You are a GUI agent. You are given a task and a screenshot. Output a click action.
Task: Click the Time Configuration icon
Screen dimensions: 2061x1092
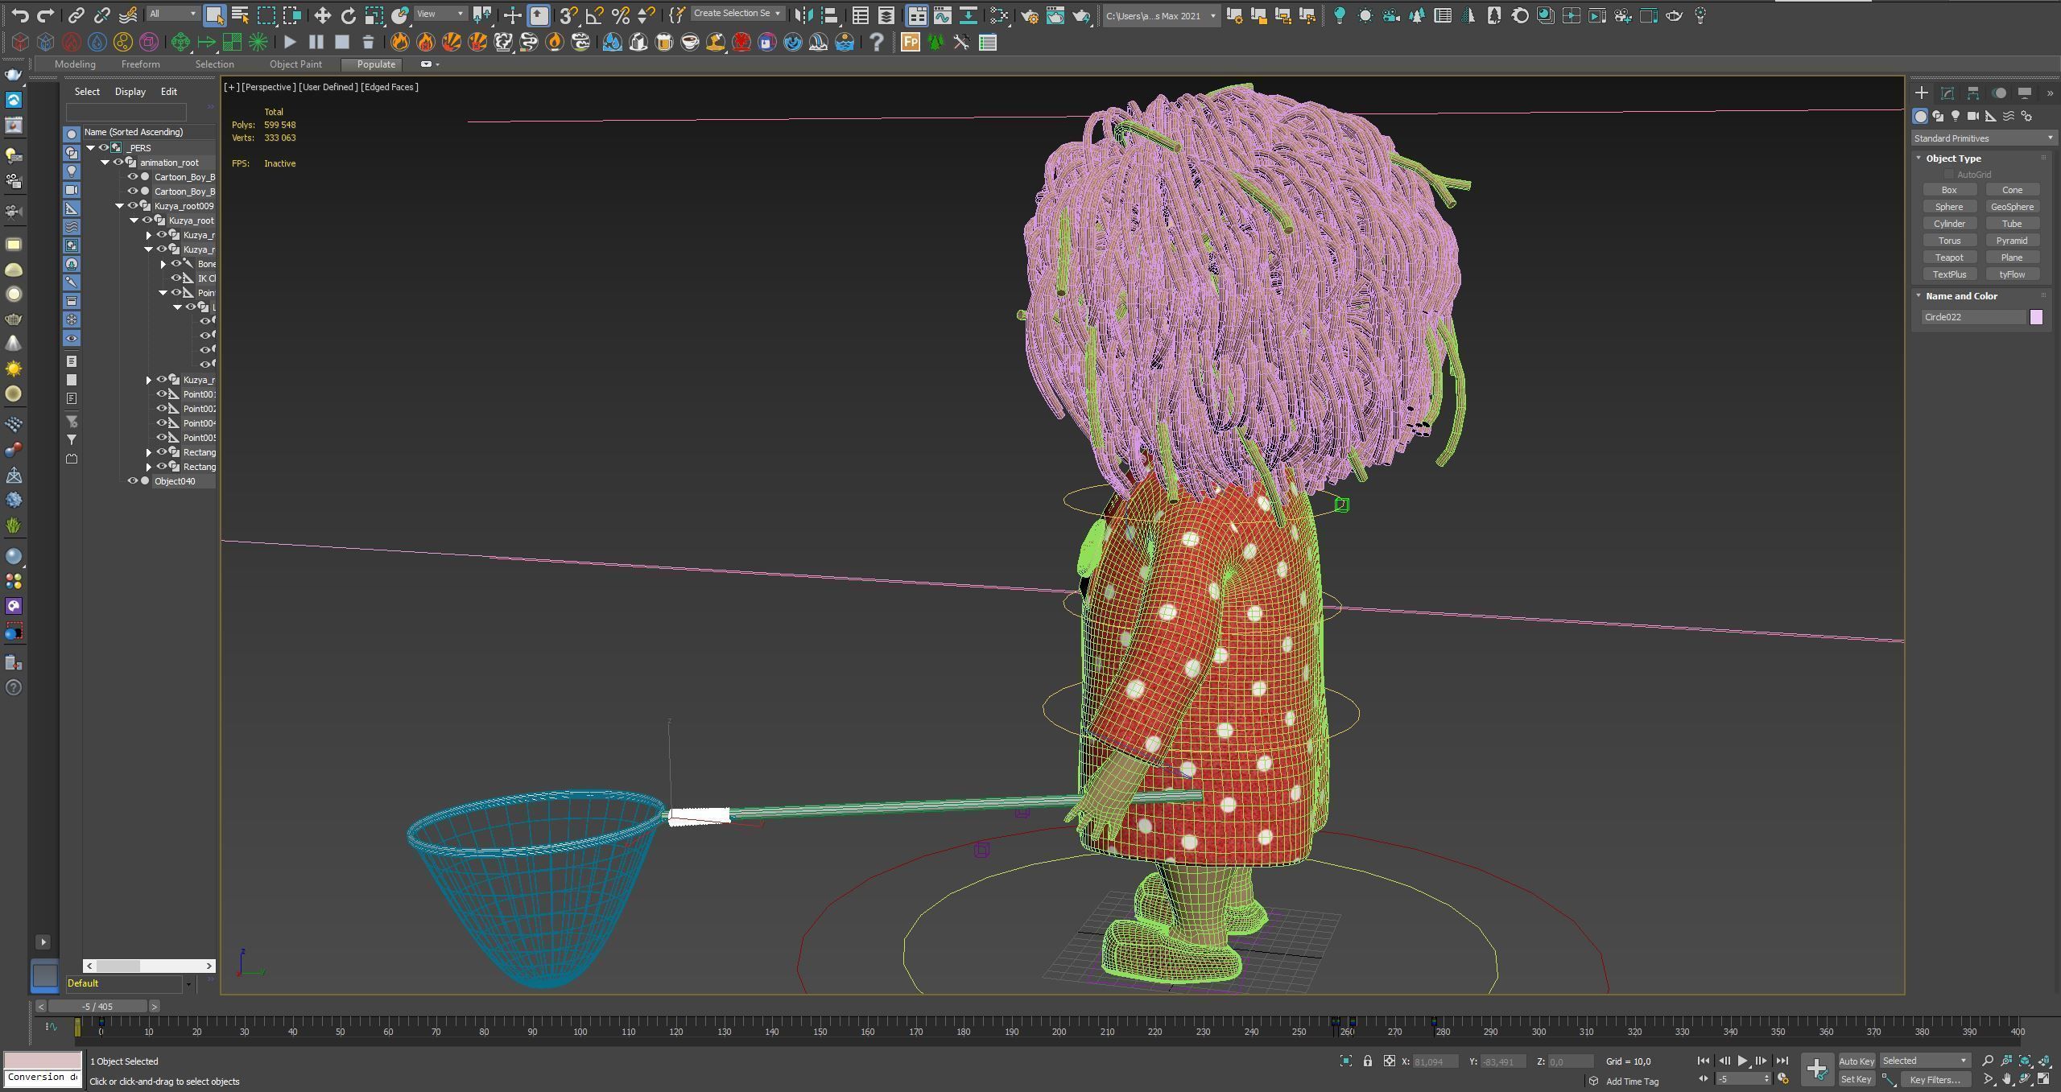(x=1782, y=1078)
